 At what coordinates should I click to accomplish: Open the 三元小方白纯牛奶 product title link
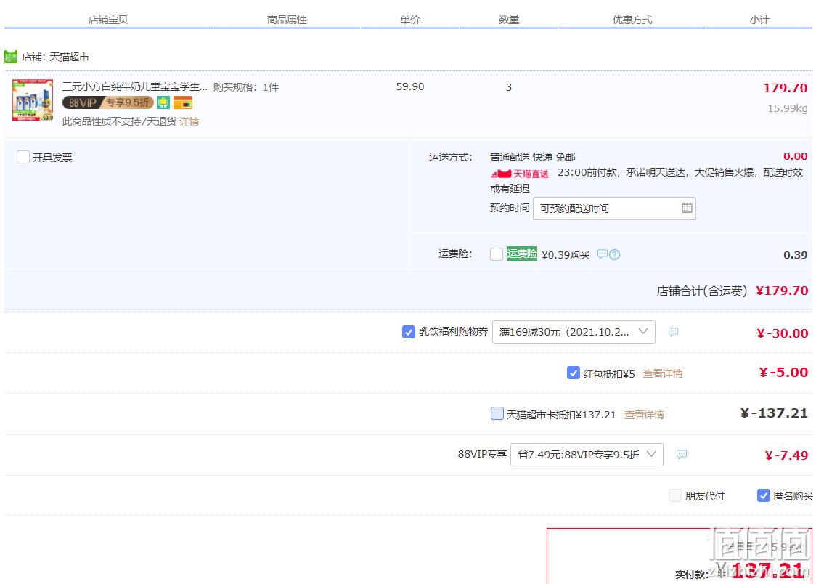coord(135,87)
